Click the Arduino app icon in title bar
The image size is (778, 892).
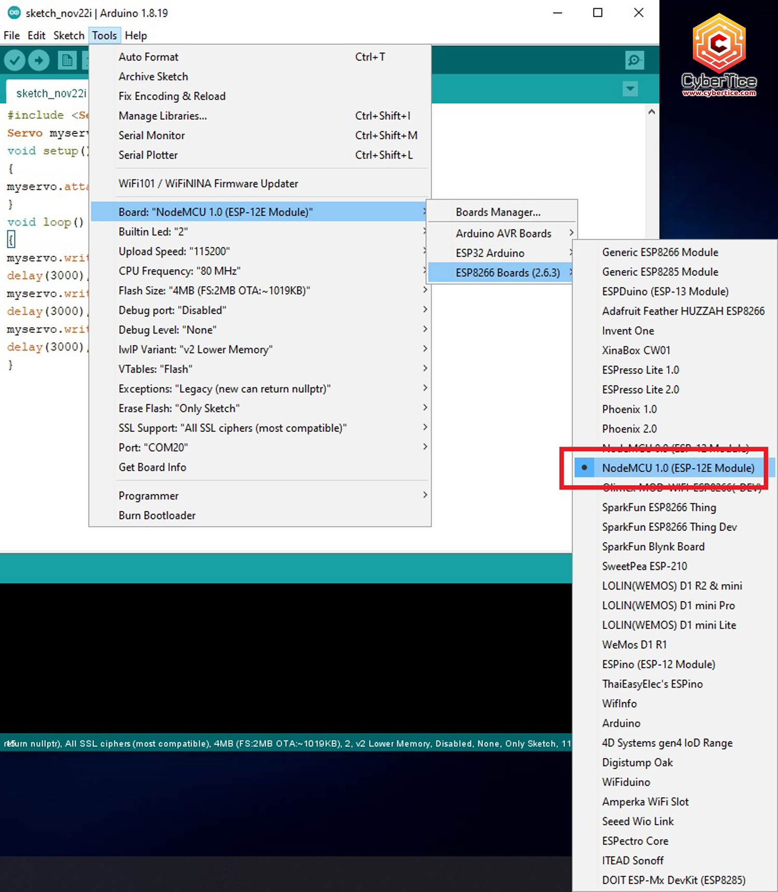(14, 13)
